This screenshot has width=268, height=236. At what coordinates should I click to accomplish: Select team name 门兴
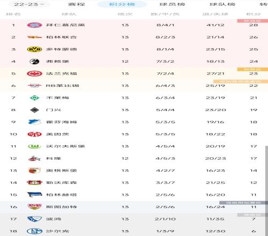coord(54,110)
